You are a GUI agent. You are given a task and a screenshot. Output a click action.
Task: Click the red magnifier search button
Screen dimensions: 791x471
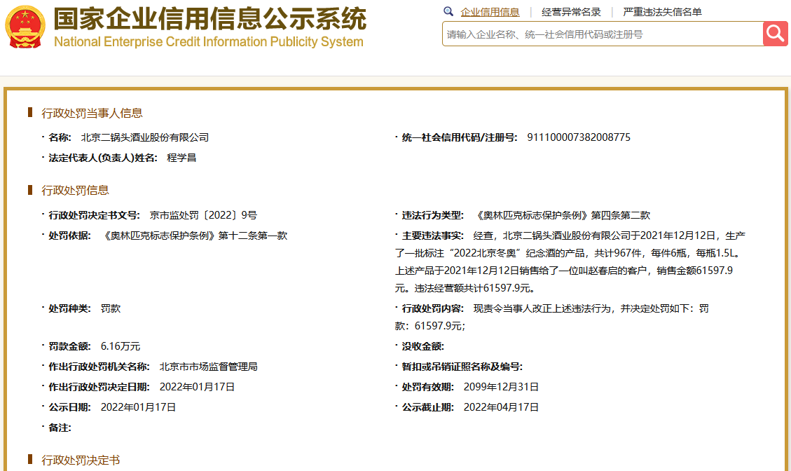coord(775,34)
